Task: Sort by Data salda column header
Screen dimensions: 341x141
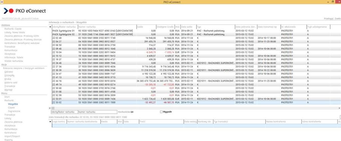Action: click(188, 27)
